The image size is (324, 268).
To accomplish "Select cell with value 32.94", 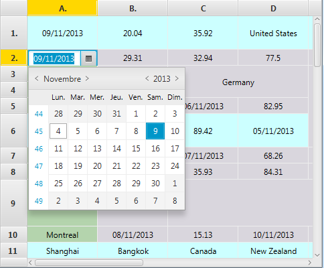I will pos(203,58).
